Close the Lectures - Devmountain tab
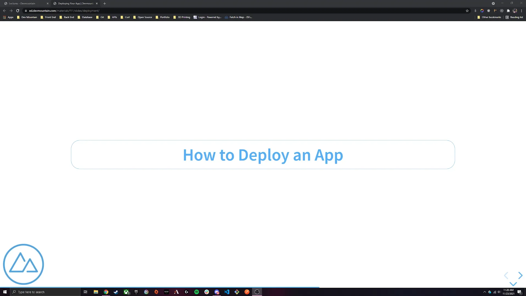 click(x=47, y=4)
